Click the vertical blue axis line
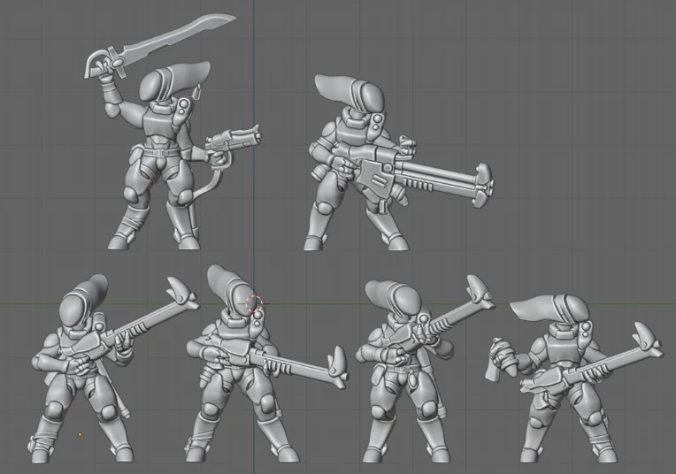 (253, 129)
